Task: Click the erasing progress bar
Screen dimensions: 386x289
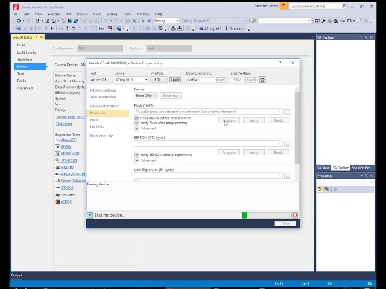Action: pos(266,216)
